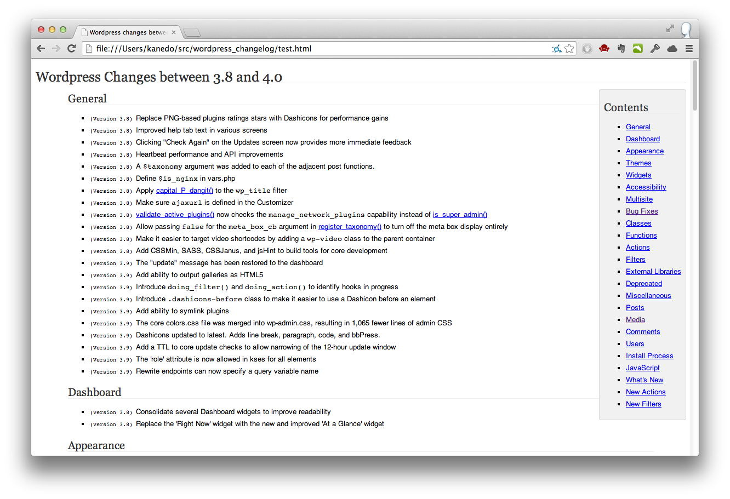Click the page file icon in address bar
Viewport: 730px width, 499px height.
tap(89, 48)
